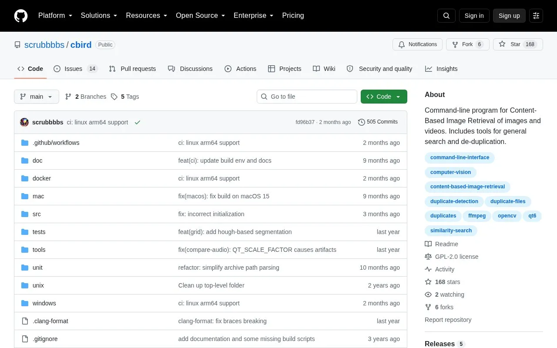Screen dimensions: 557x348
Task: Select the opencv topic tag
Action: (507, 216)
